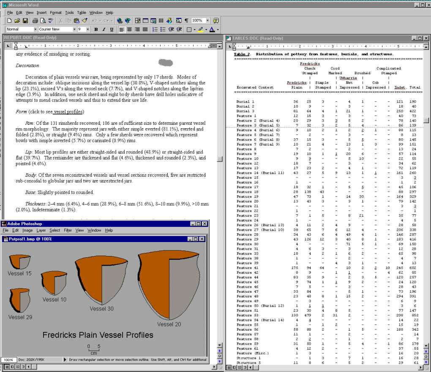Screen dimensions: 431x372
Task: Open the Font dropdown showing Courier New
Action: point(74,30)
